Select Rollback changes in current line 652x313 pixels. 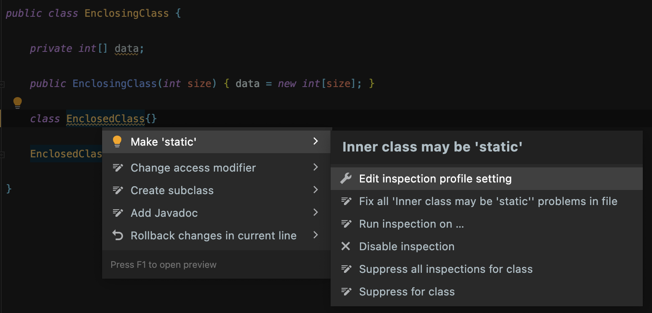pyautogui.click(x=216, y=236)
